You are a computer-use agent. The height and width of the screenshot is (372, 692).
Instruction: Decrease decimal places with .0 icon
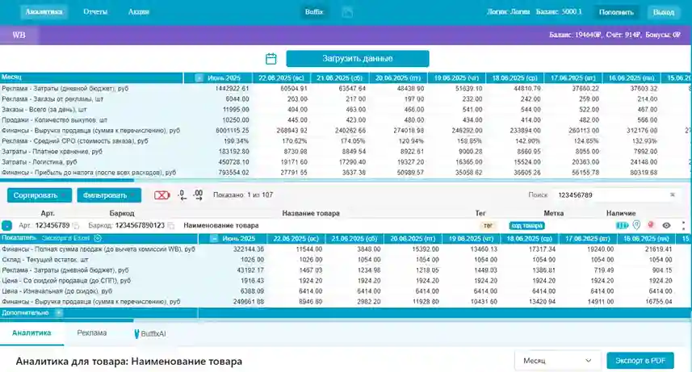[182, 194]
